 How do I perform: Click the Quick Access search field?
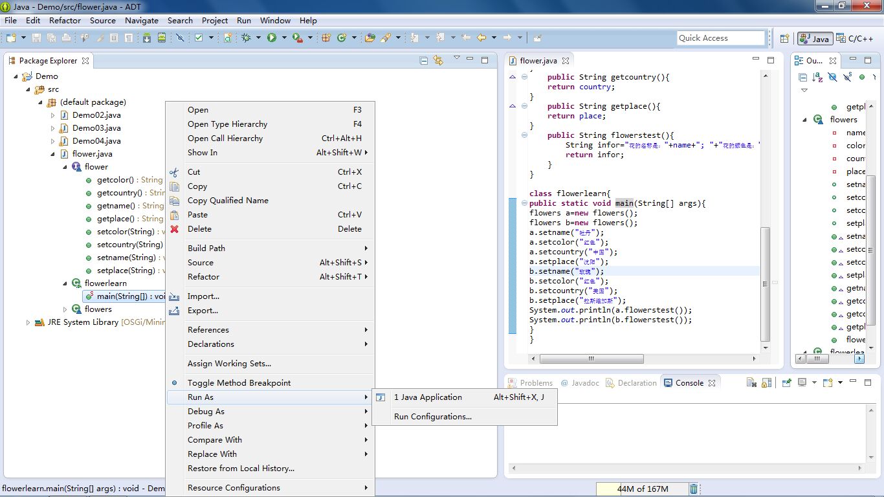[721, 38]
